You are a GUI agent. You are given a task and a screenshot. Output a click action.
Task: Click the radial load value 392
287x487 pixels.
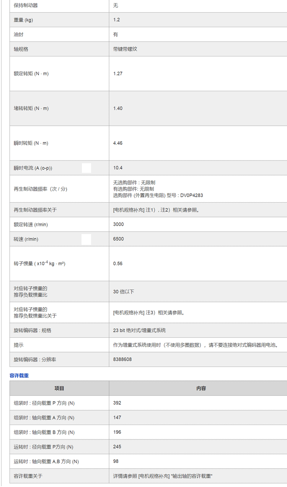(117, 403)
